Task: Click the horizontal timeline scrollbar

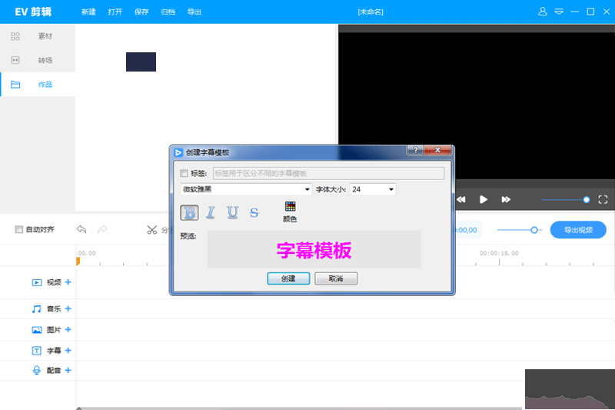Action: (300, 408)
